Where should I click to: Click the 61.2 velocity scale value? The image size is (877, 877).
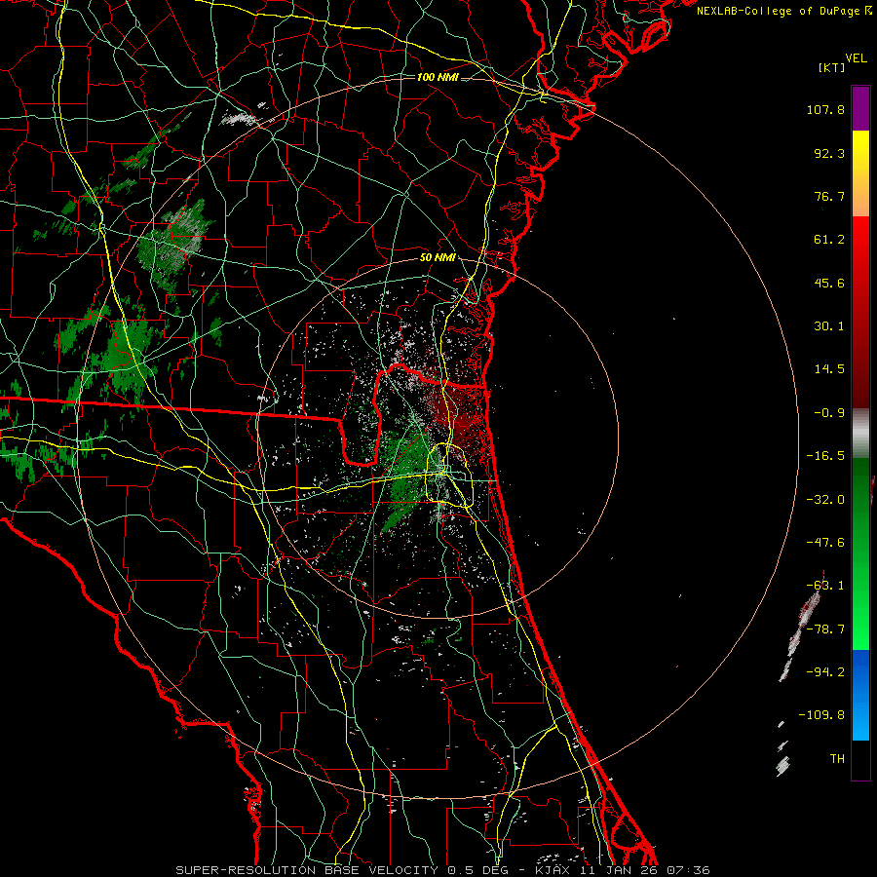pyautogui.click(x=829, y=240)
